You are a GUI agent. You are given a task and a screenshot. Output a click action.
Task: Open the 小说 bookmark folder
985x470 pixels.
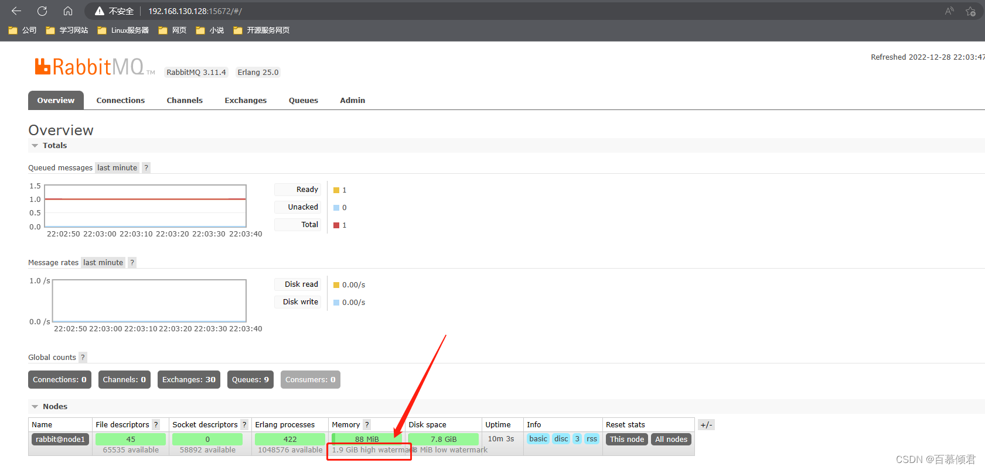pos(210,30)
